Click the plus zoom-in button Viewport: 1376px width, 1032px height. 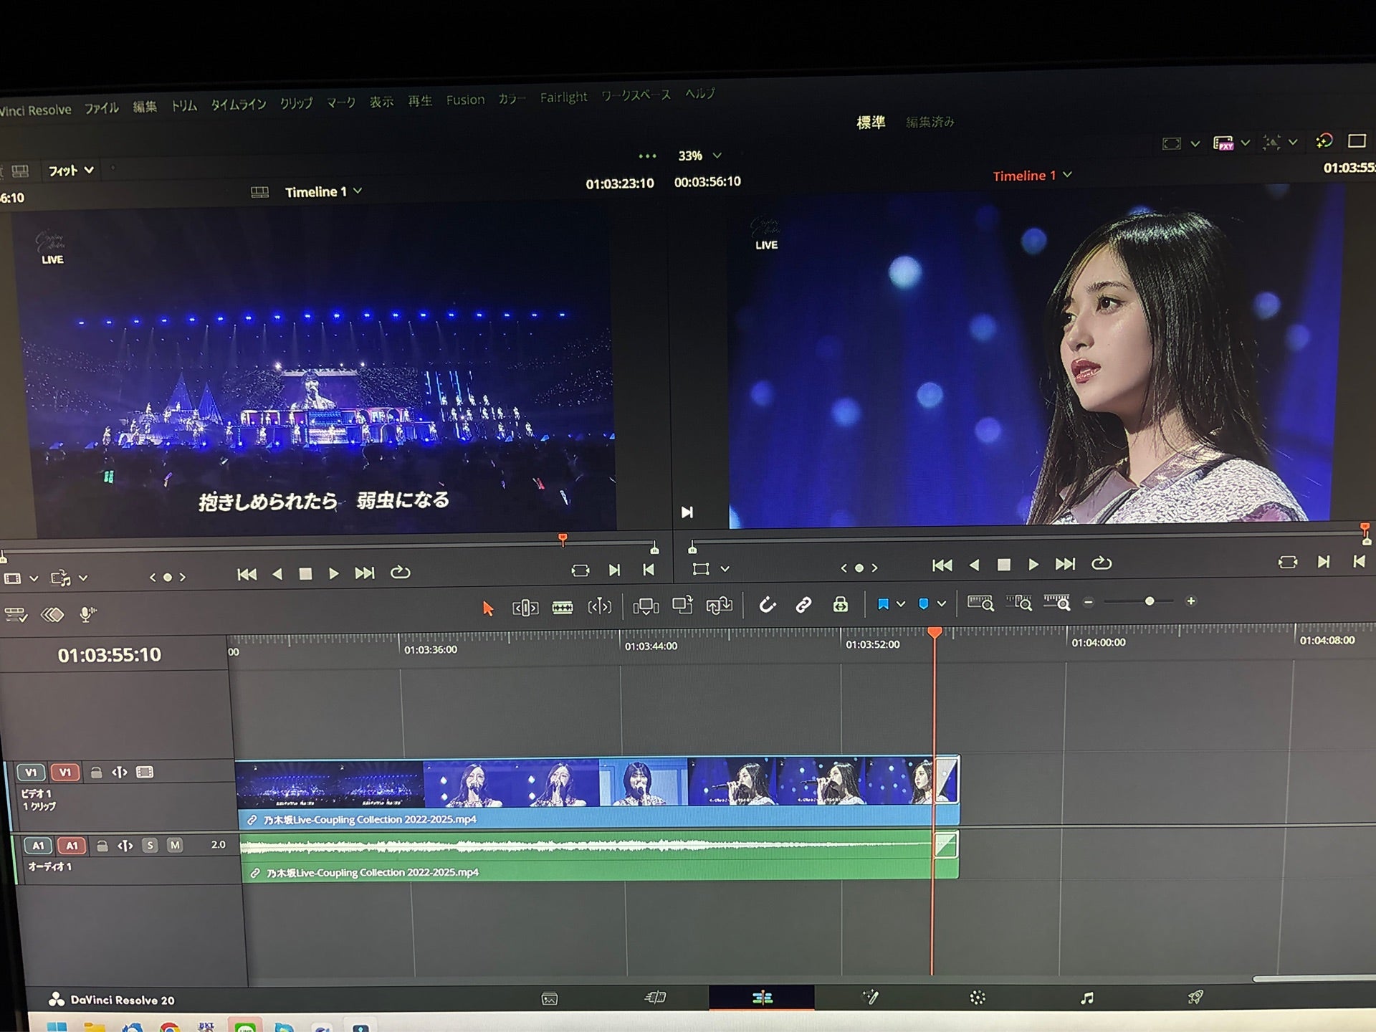coord(1191,601)
